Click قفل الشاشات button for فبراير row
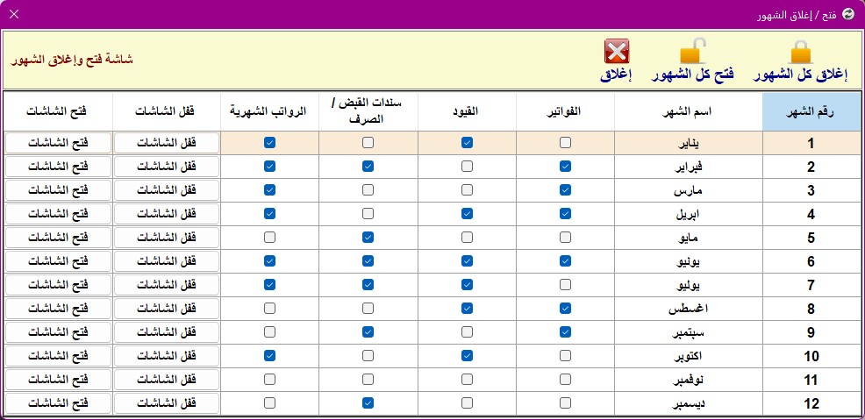Viewport: 865px width, 420px height. [x=167, y=167]
